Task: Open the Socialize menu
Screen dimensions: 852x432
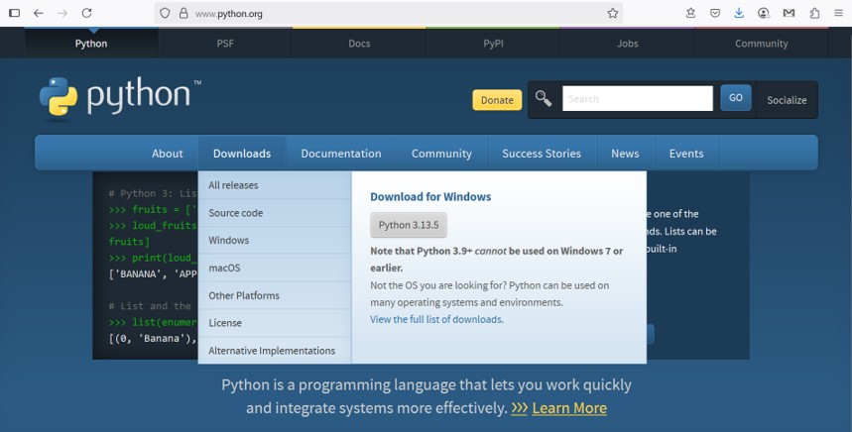Action: 787,100
